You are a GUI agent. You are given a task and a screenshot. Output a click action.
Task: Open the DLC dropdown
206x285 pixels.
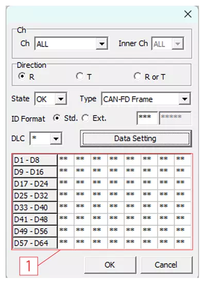coord(46,139)
